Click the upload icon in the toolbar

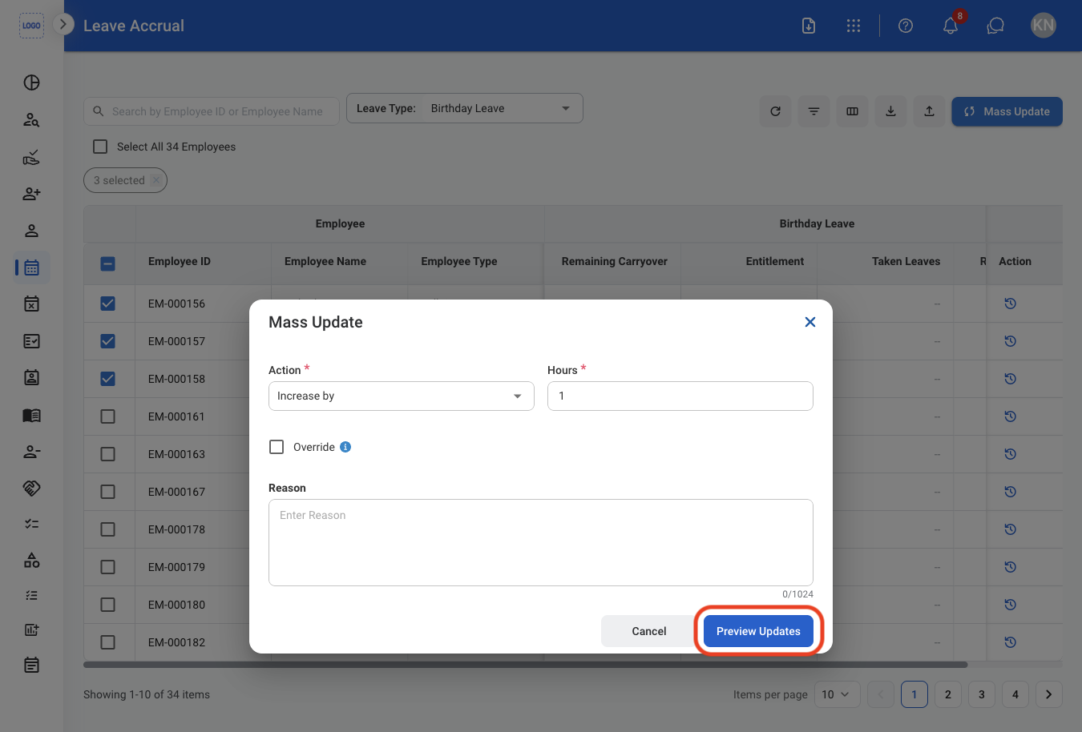(x=929, y=111)
